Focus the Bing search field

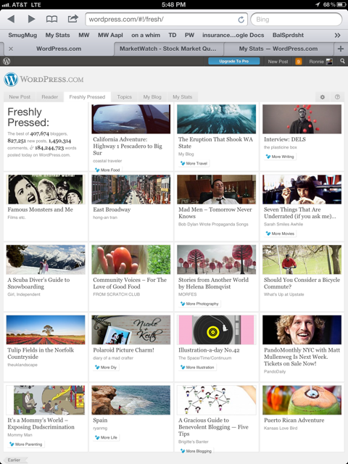(x=297, y=20)
